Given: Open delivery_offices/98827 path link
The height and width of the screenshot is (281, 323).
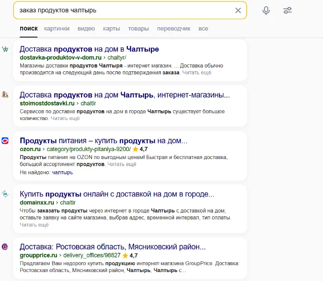Looking at the screenshot, I should pyautogui.click(x=92, y=255).
